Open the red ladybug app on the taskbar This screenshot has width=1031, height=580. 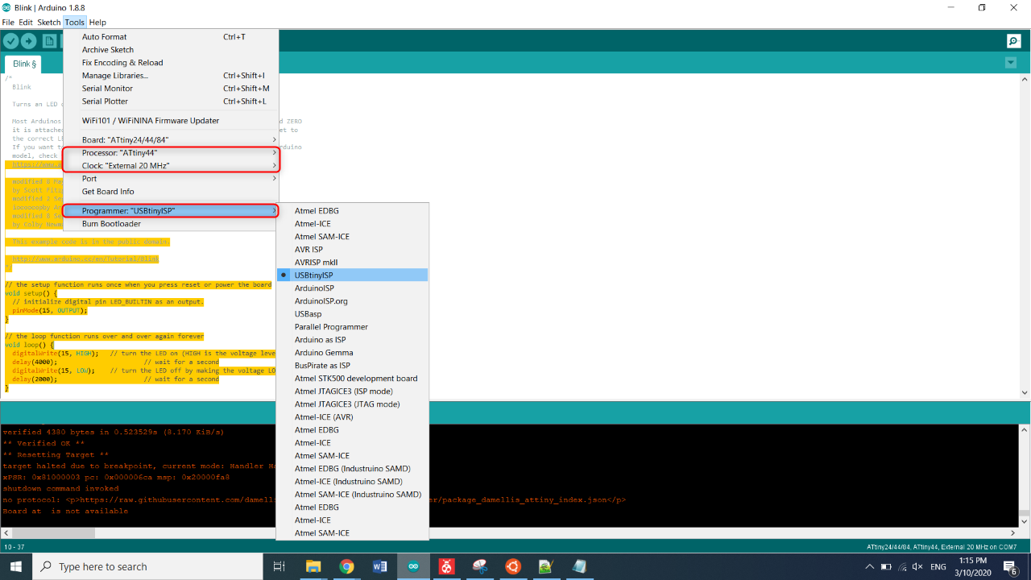pos(446,566)
